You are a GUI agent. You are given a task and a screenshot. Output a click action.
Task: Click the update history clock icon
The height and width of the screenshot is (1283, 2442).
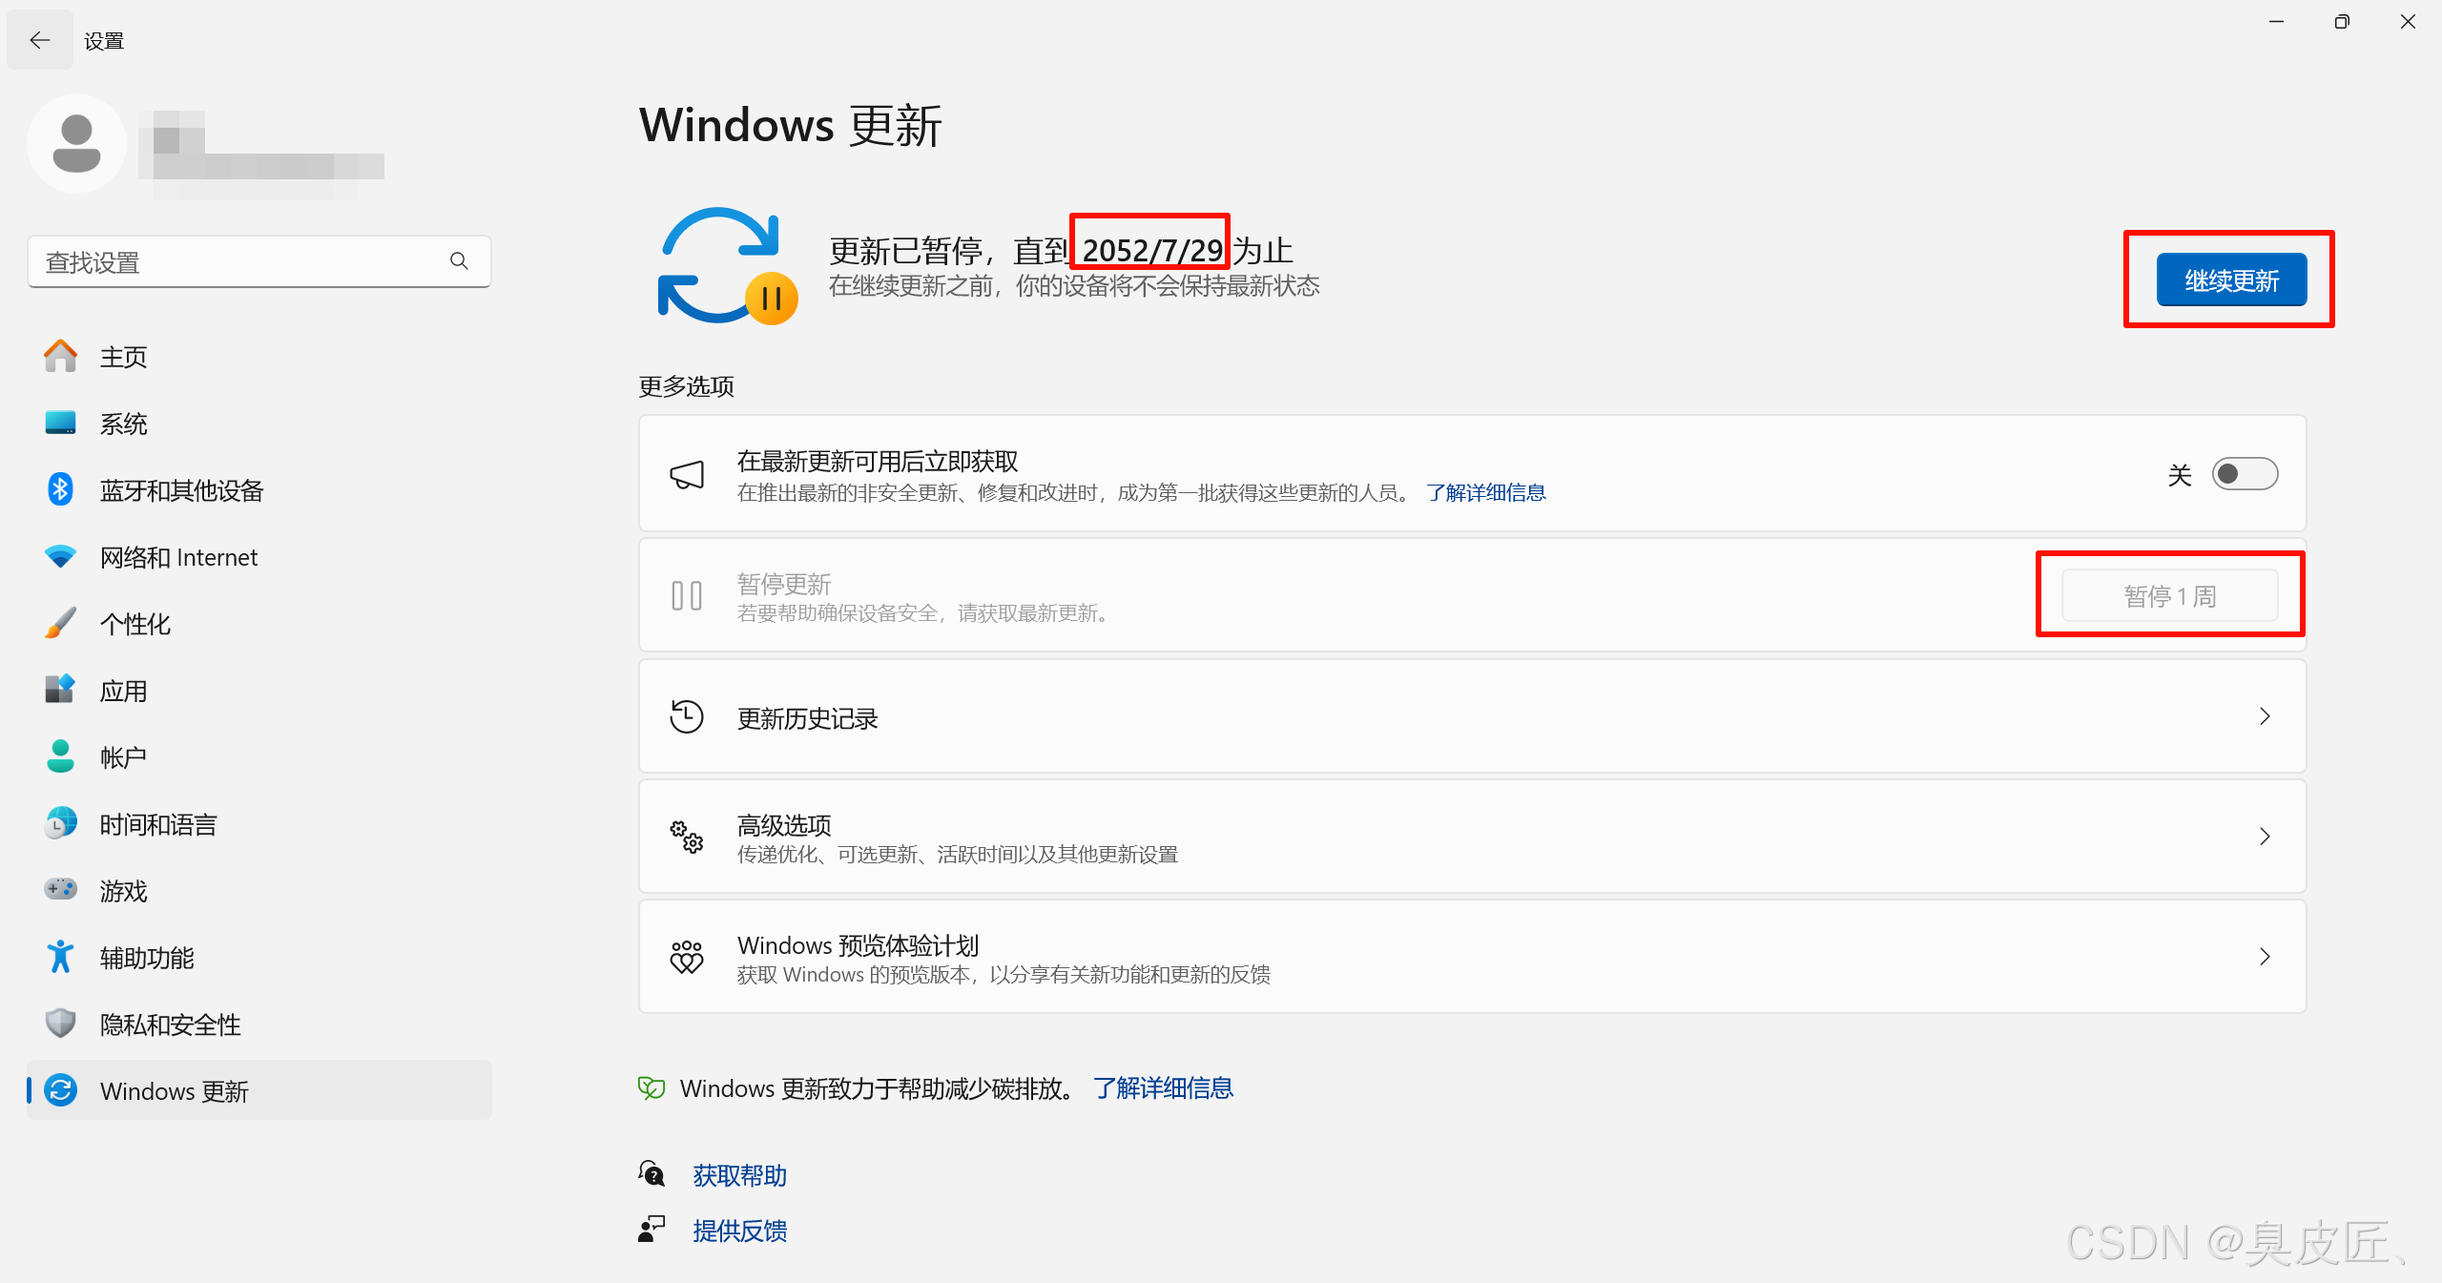point(686,716)
